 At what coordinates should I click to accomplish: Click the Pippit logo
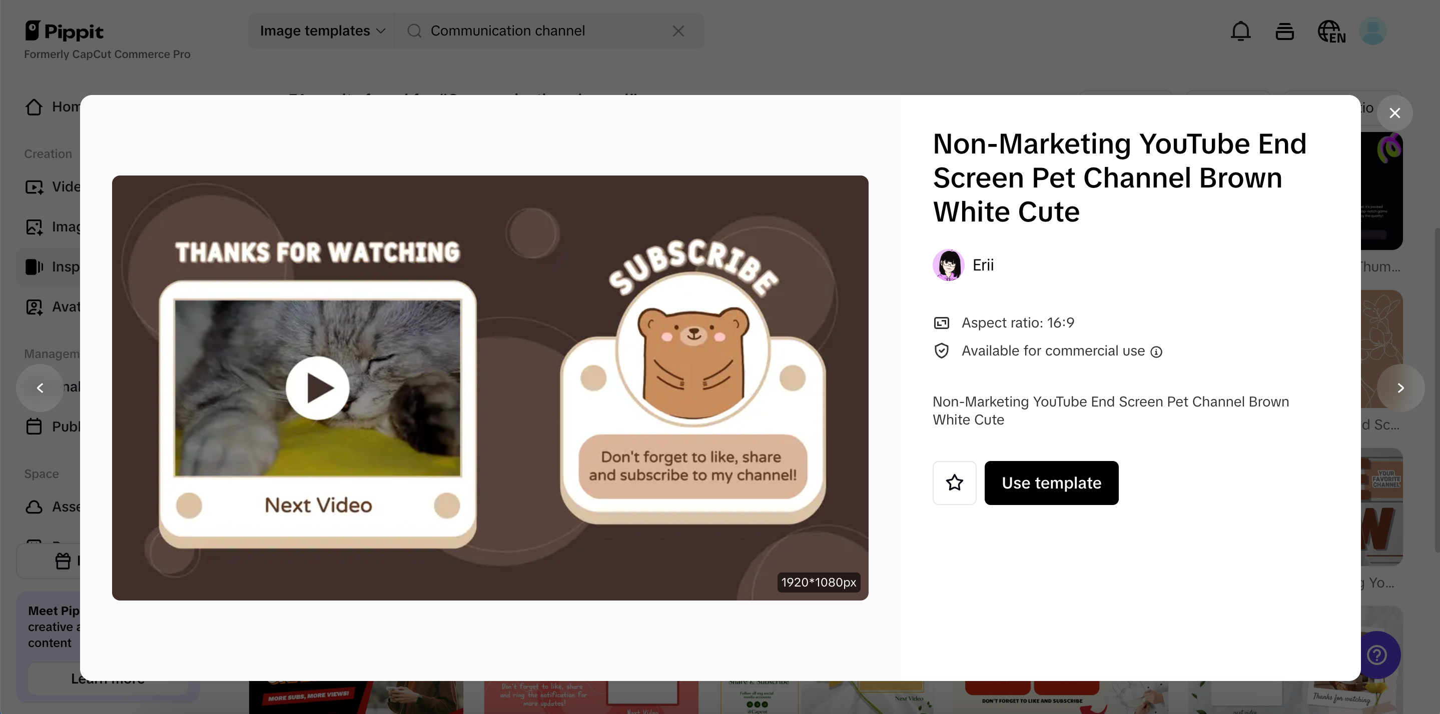(64, 30)
